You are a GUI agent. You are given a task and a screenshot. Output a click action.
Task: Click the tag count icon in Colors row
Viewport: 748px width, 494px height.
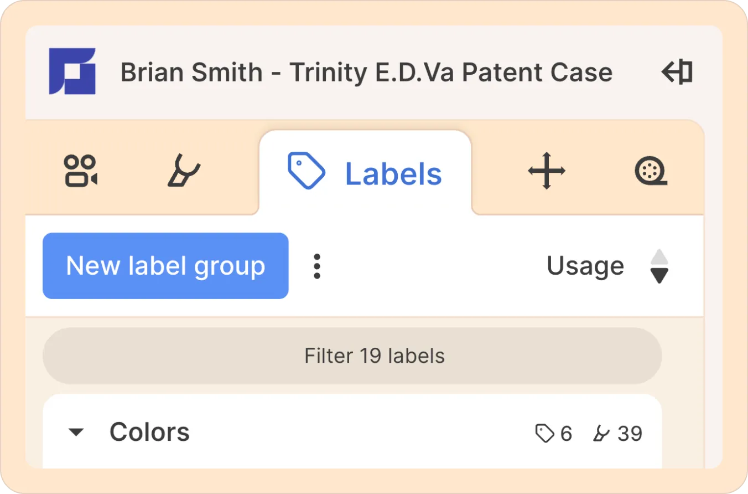click(x=544, y=434)
